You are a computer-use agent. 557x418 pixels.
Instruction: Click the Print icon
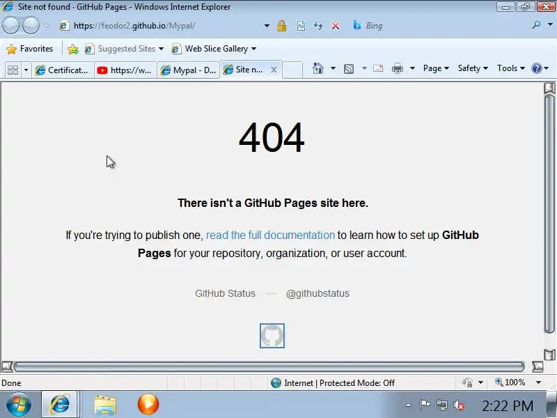[398, 68]
